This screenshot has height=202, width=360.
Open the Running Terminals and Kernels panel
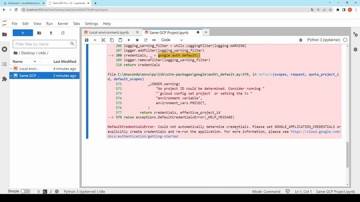point(4,49)
